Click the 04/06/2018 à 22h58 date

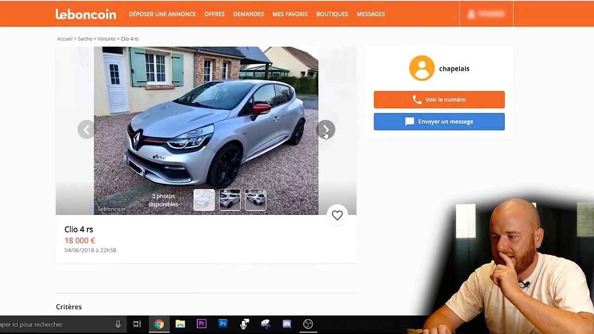click(x=90, y=250)
